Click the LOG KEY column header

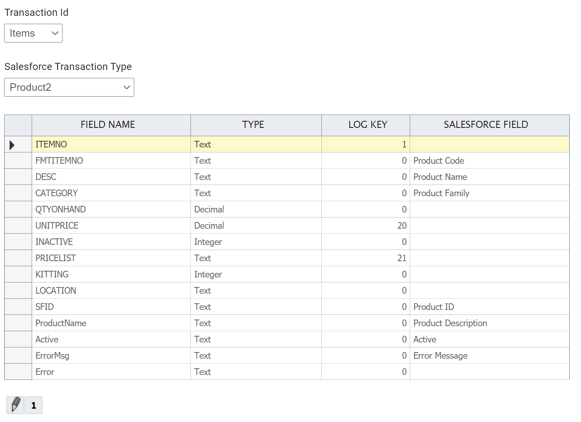(368, 125)
